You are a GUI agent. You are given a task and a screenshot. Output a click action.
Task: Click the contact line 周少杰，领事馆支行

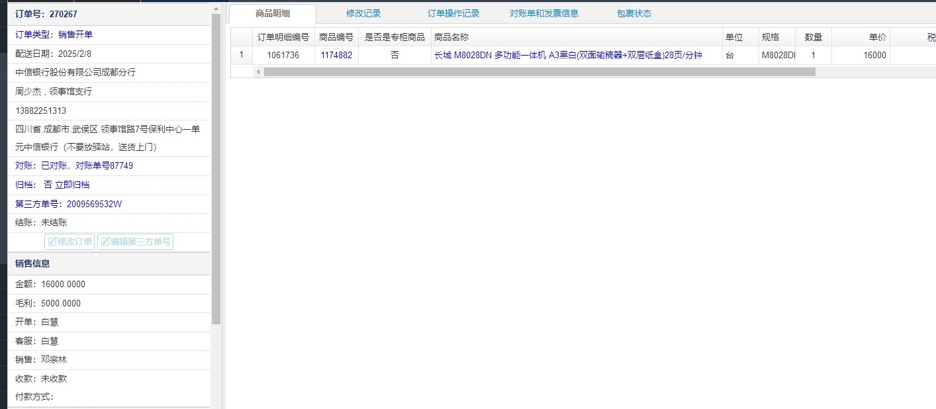(54, 91)
